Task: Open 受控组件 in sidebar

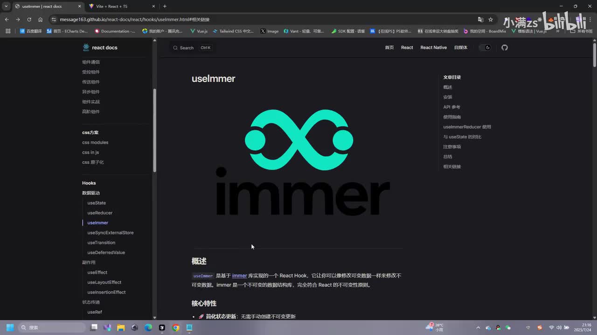Action: (x=91, y=72)
